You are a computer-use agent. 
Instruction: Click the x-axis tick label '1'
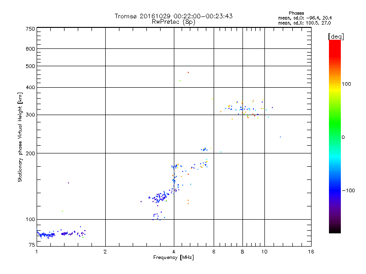37,252
